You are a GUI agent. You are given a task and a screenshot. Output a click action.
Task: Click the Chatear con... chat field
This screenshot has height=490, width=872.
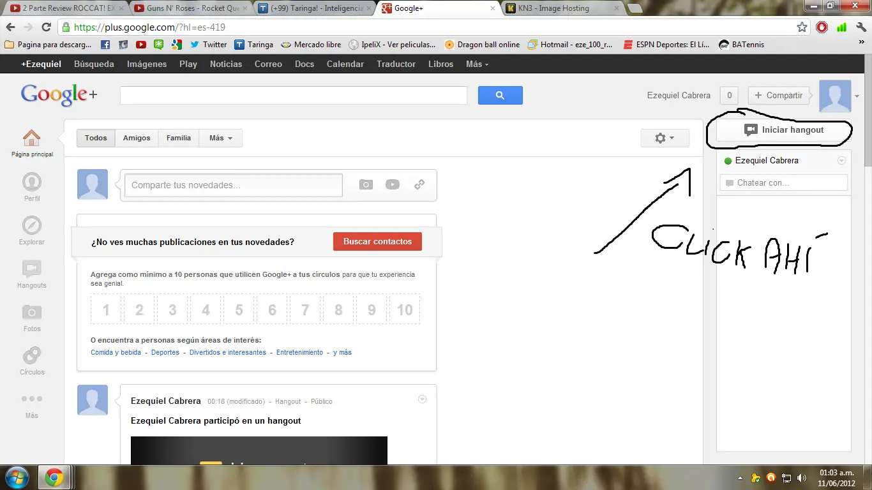click(784, 182)
